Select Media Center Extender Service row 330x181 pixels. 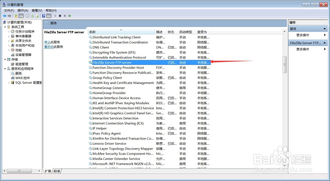(x=149, y=159)
